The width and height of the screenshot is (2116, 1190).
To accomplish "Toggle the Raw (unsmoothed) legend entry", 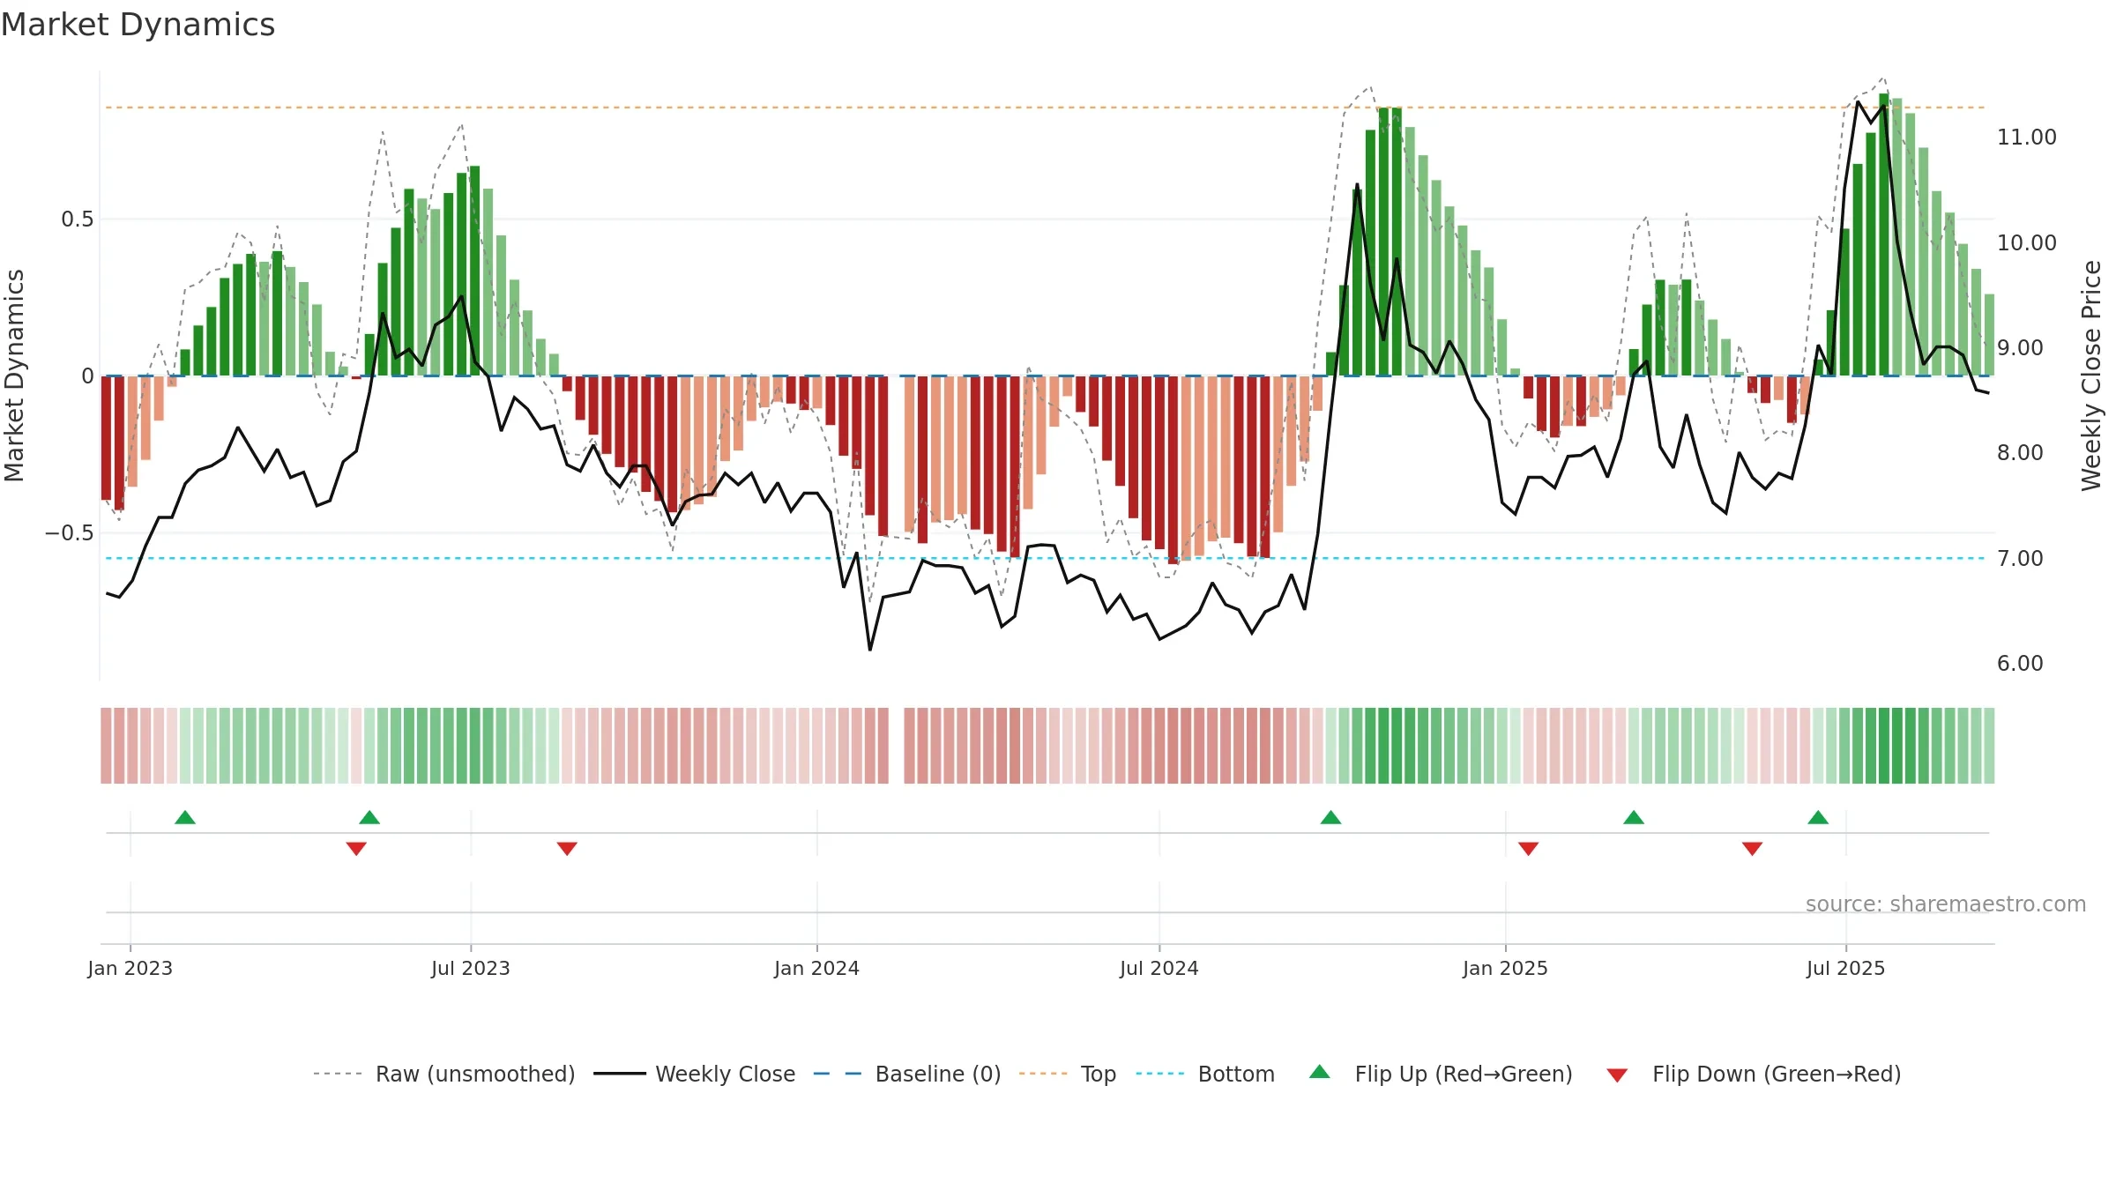I will click(x=443, y=1074).
